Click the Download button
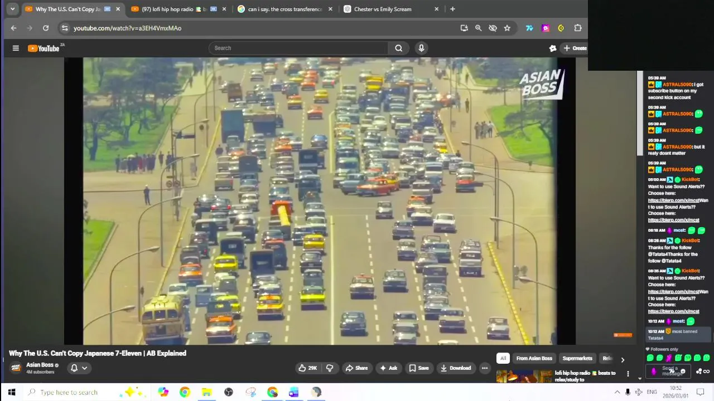The image size is (714, 401). coord(456,368)
